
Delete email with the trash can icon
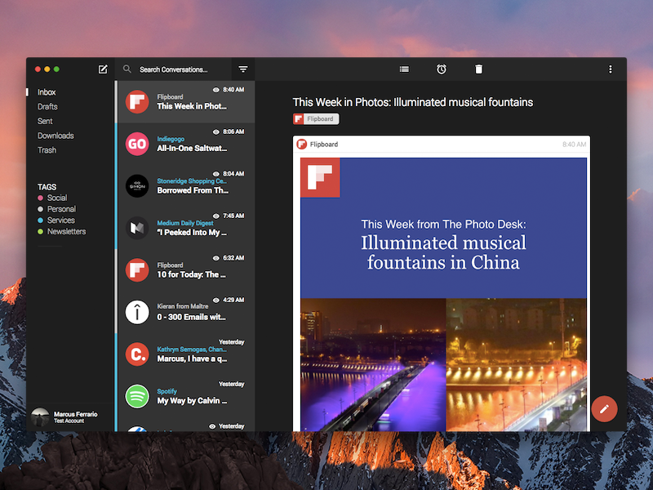(x=479, y=69)
